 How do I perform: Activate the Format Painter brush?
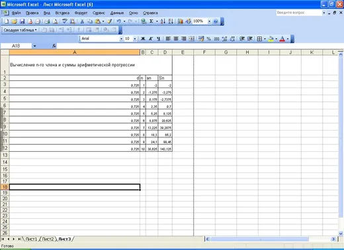click(x=109, y=21)
